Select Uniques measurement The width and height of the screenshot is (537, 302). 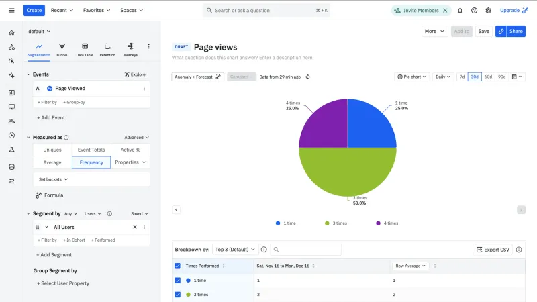pyautogui.click(x=52, y=150)
